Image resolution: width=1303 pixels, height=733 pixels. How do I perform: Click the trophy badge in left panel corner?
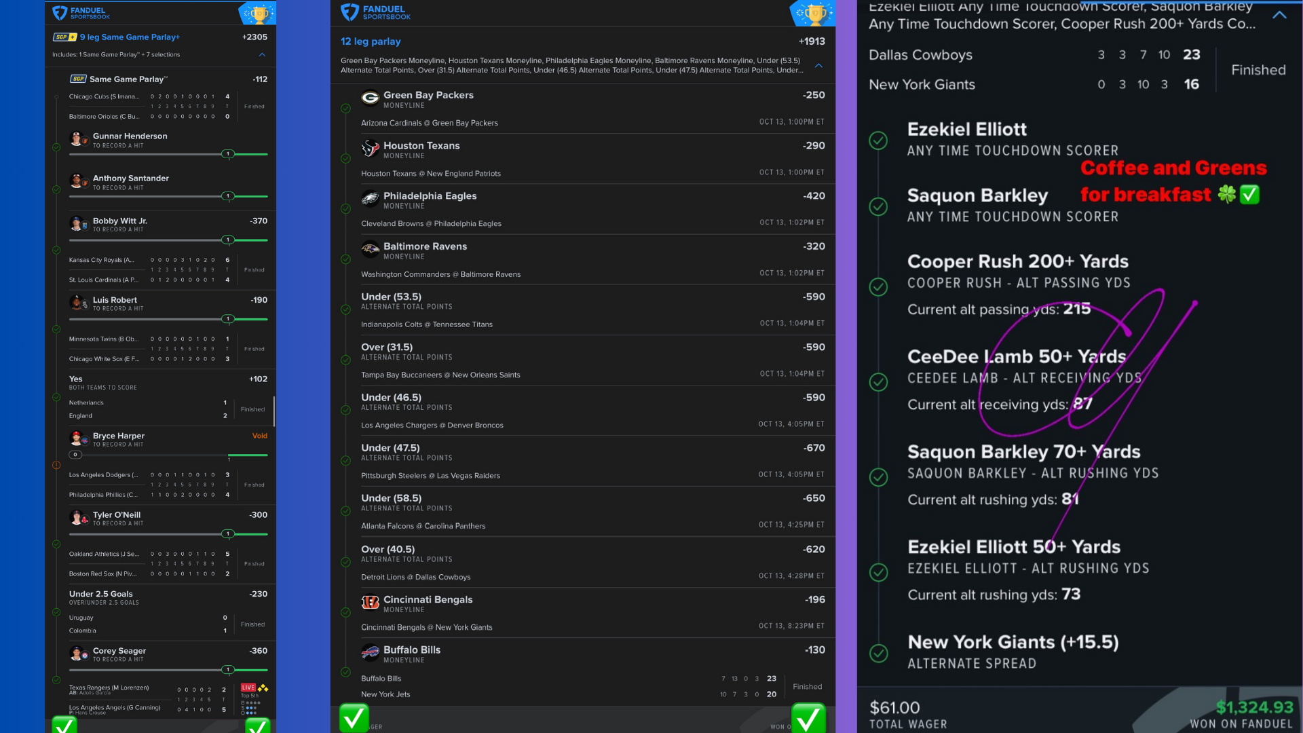point(259,13)
